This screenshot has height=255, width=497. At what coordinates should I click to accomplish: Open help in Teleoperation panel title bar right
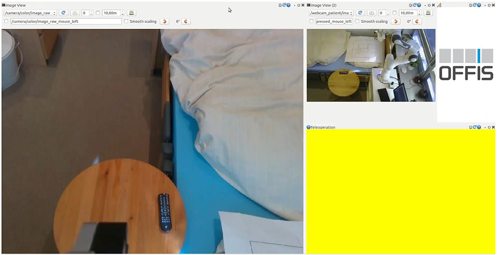click(x=479, y=127)
